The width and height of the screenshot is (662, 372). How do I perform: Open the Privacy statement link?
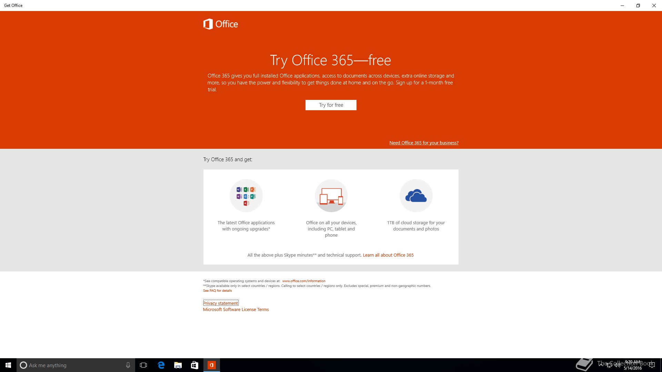[x=221, y=303]
